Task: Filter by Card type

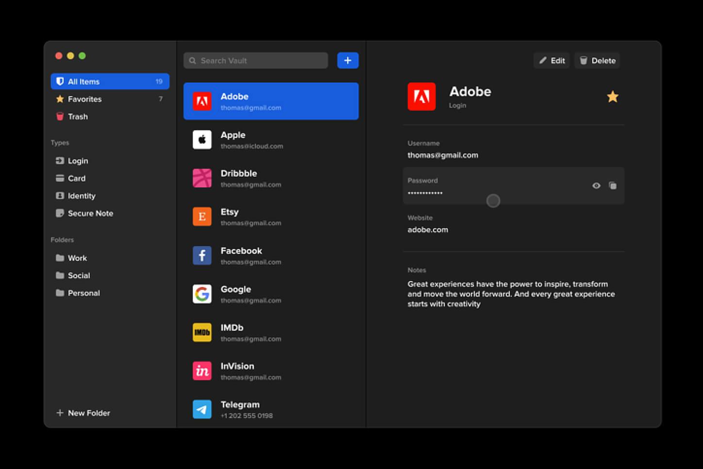Action: [x=110, y=178]
